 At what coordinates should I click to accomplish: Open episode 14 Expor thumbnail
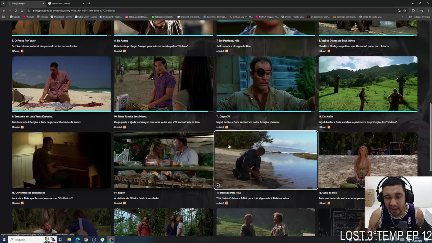point(164,160)
